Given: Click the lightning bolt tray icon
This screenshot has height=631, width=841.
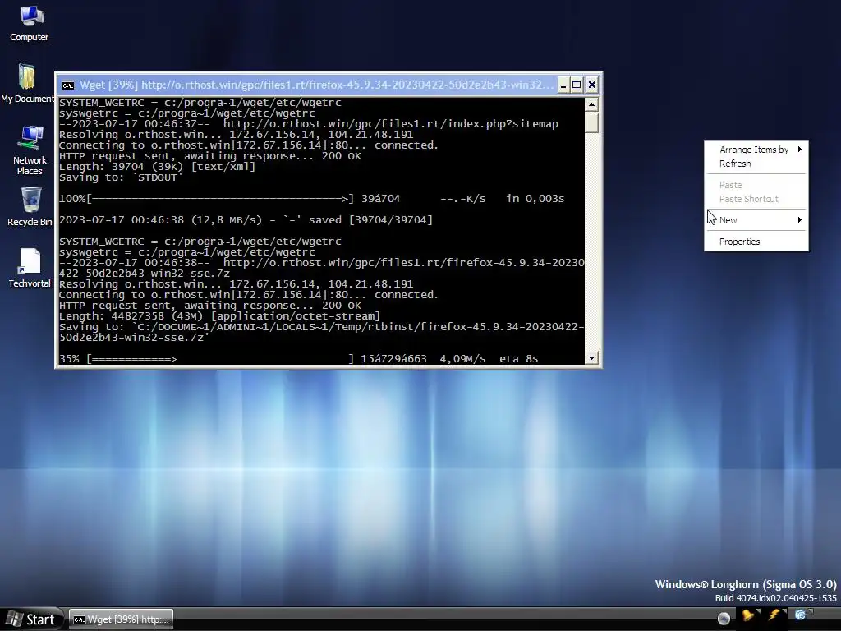Looking at the screenshot, I should [x=774, y=615].
